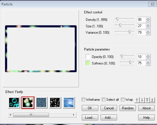Click the Random button
157x125 pixels.
point(128,108)
